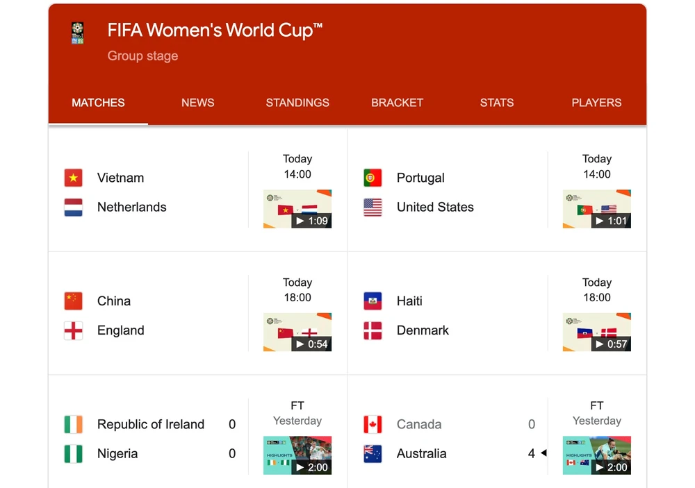The height and width of the screenshot is (488, 695).
Task: Click the United States flag icon
Action: tap(373, 207)
